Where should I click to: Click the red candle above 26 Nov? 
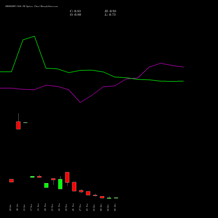point(74,187)
